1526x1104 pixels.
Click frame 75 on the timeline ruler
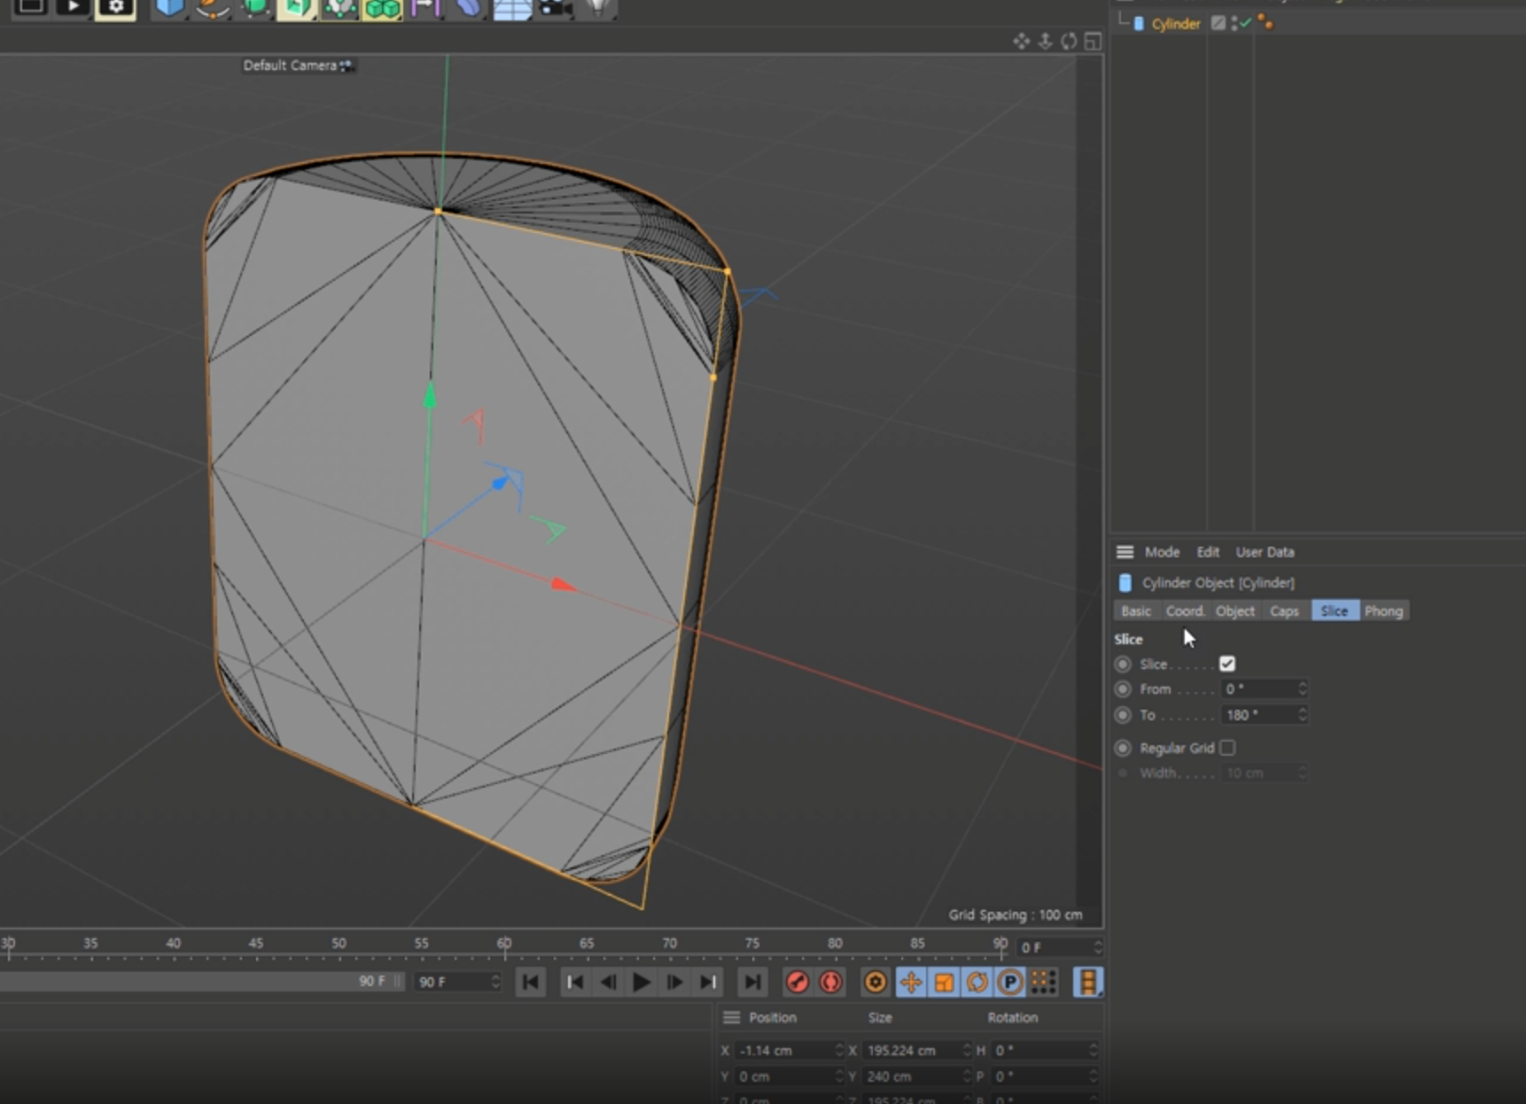[751, 945]
